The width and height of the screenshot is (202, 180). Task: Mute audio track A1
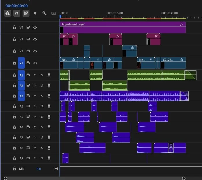pos(35,75)
